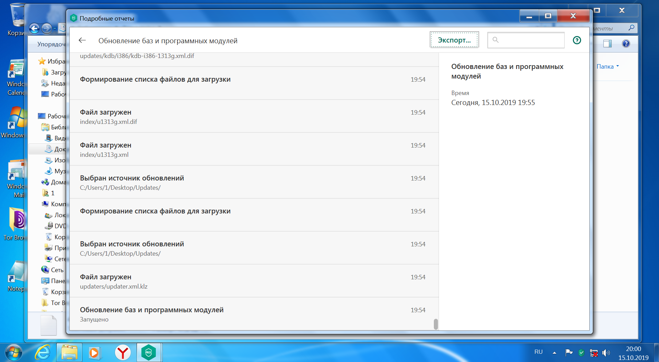
Task: Open the Tor Browser desktop folder
Action: (14, 224)
